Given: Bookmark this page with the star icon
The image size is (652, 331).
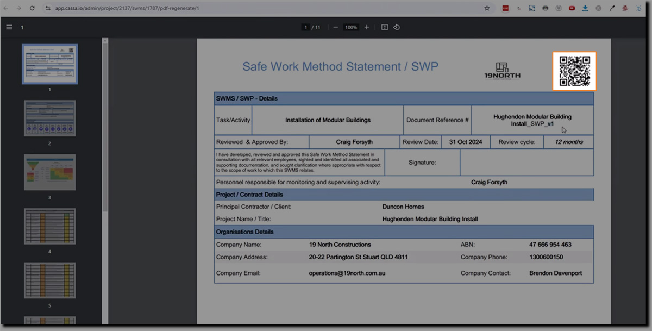Looking at the screenshot, I should [x=487, y=8].
